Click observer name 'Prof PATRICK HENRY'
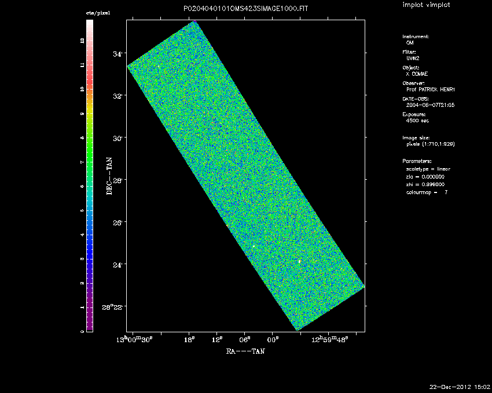This screenshot has width=492, height=393. pos(431,90)
